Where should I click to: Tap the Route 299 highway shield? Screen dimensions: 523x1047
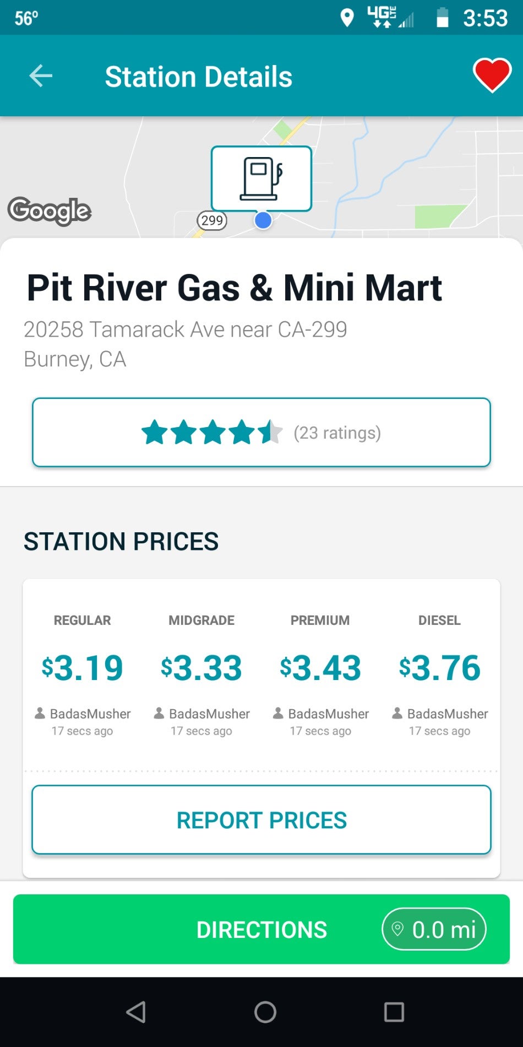point(212,221)
